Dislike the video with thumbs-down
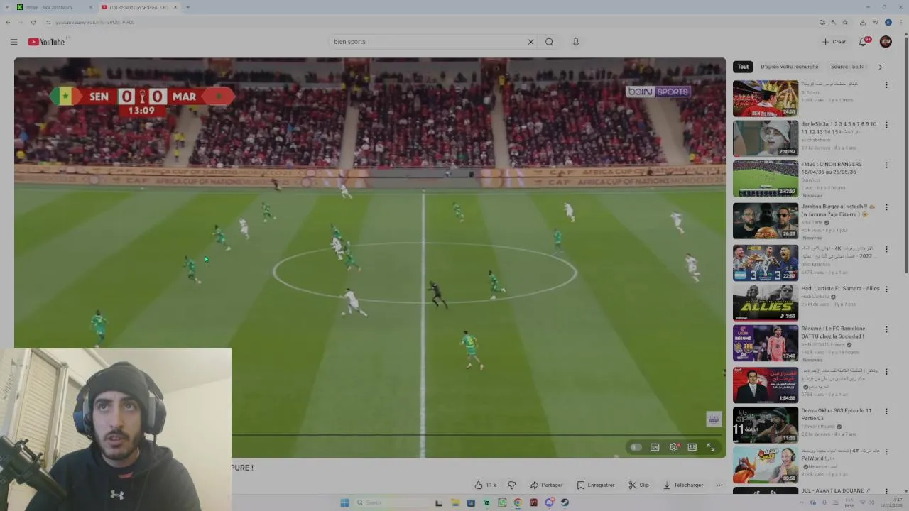This screenshot has width=909, height=511. (511, 485)
